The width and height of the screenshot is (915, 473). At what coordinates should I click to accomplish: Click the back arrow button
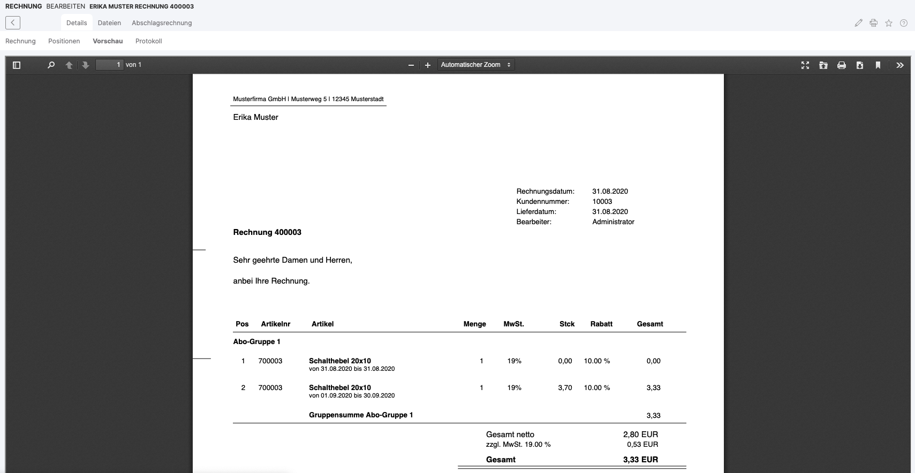tap(13, 22)
